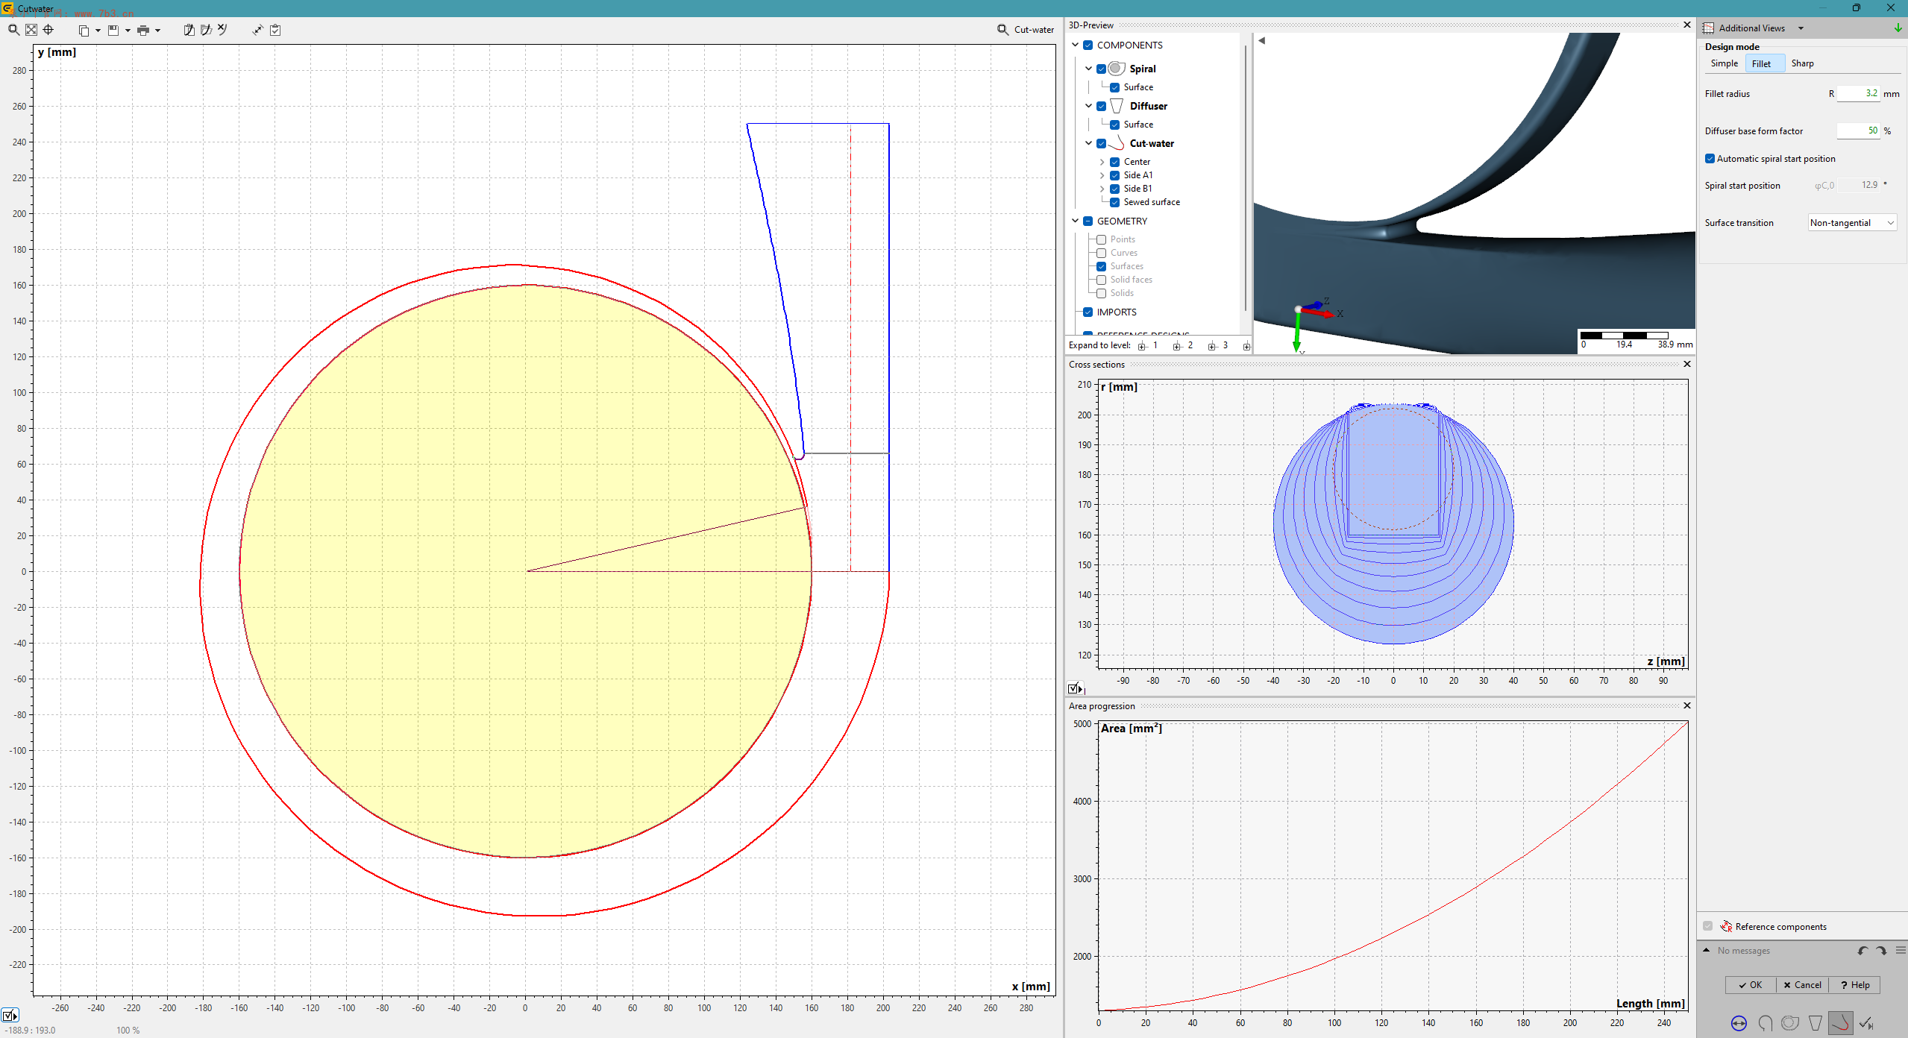Open the spiral cross-section step icon
The image size is (1908, 1038).
pos(1765,1023)
